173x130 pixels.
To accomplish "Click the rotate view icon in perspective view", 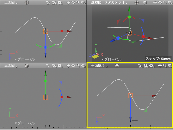I will pyautogui.click(x=159, y=2).
